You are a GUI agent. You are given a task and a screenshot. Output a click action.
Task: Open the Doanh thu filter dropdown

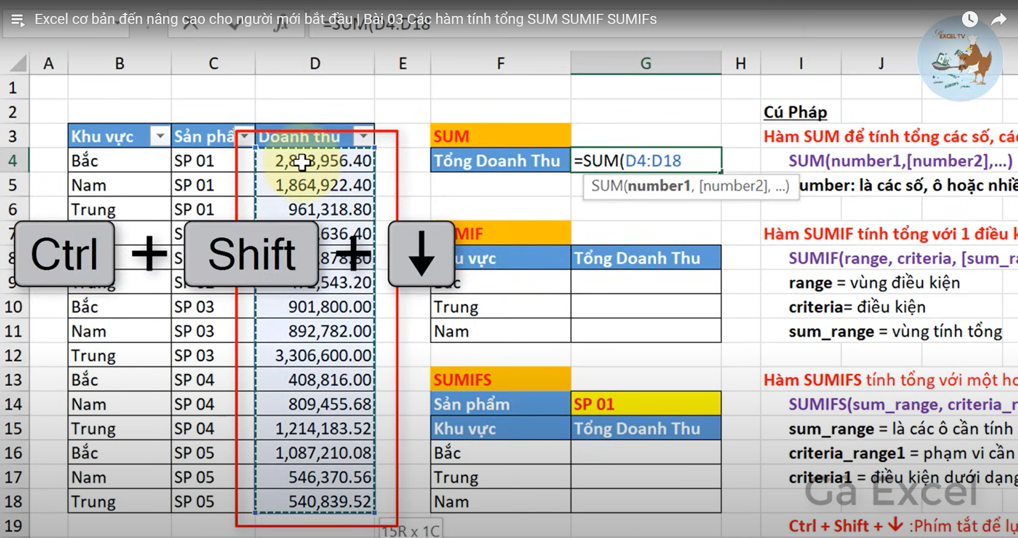coord(363,137)
